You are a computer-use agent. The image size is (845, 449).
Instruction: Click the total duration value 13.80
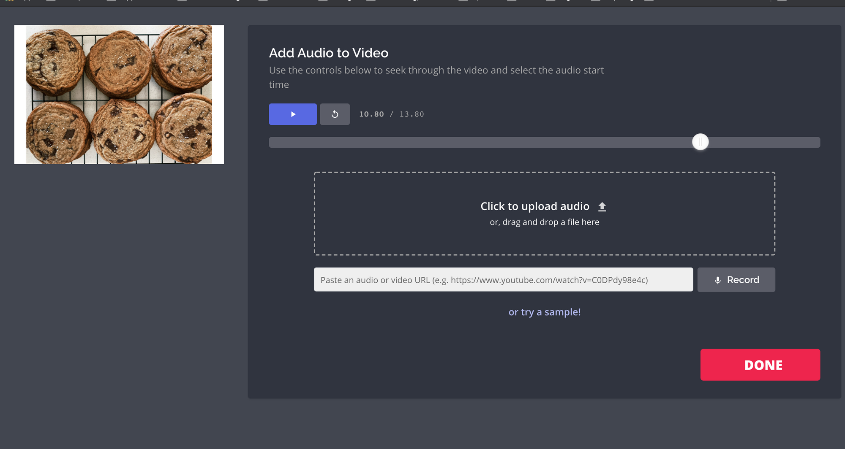pyautogui.click(x=412, y=114)
